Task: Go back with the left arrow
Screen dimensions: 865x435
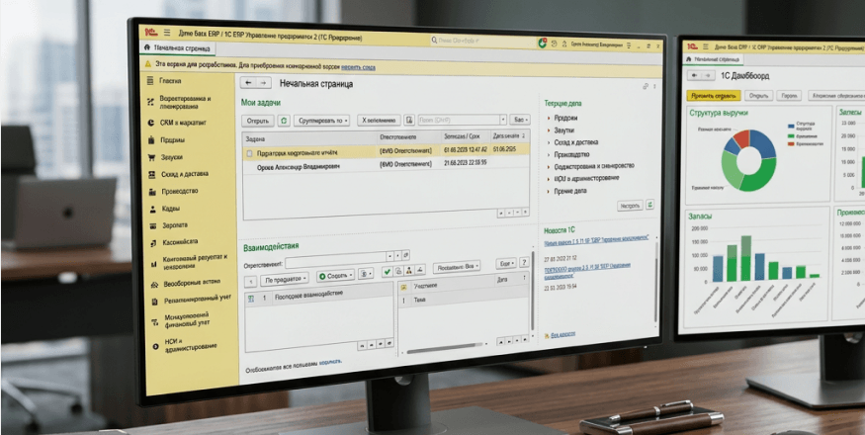Action: [249, 83]
